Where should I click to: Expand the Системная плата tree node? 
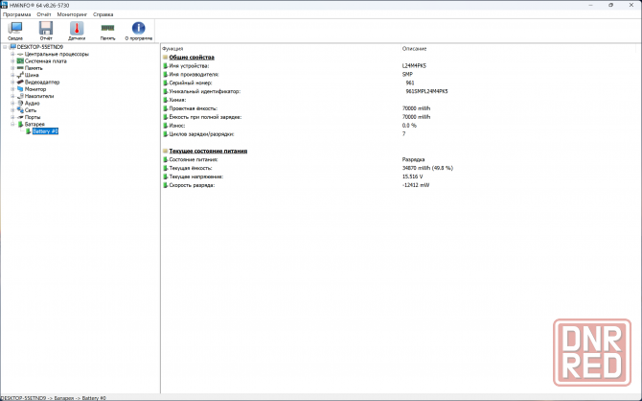click(x=12, y=60)
